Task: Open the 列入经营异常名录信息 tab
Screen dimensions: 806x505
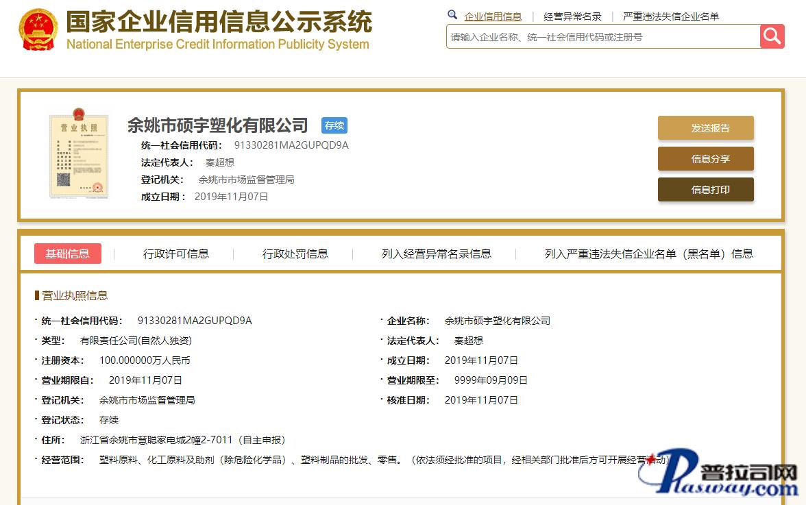Action: (x=437, y=254)
